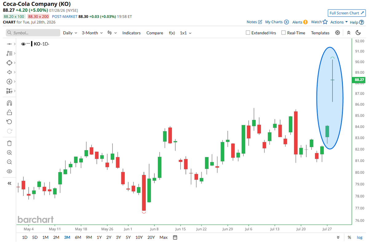
Task: Click the My Charts plus icon
Action: pos(286,22)
